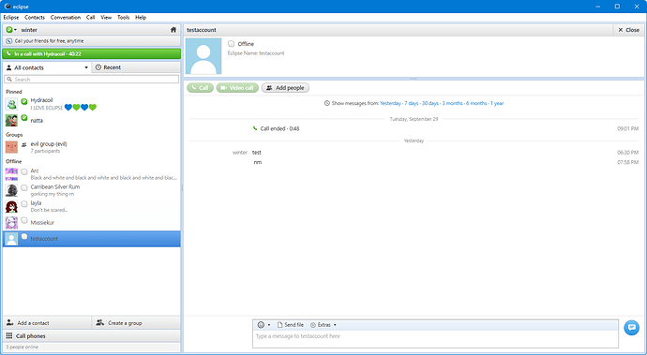Click Arc's offline status indicator
Viewport: 647px width, 355px height.
(24, 171)
